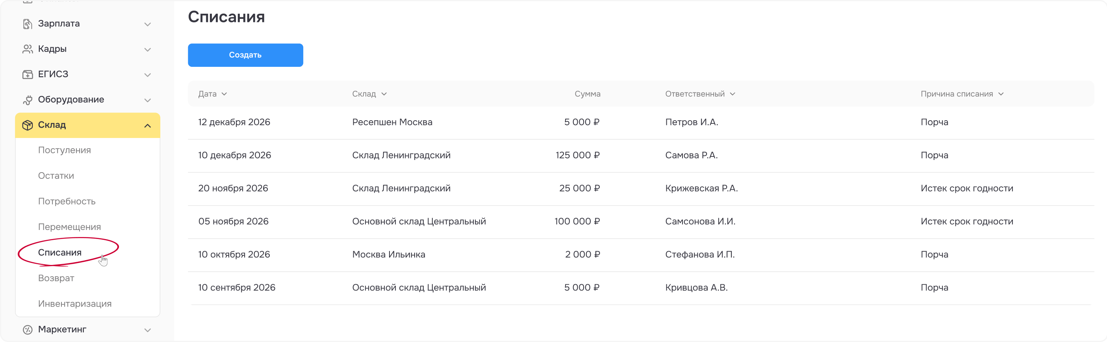The width and height of the screenshot is (1107, 342).
Task: Expand the Зарплата menu chevron
Action: (x=147, y=24)
